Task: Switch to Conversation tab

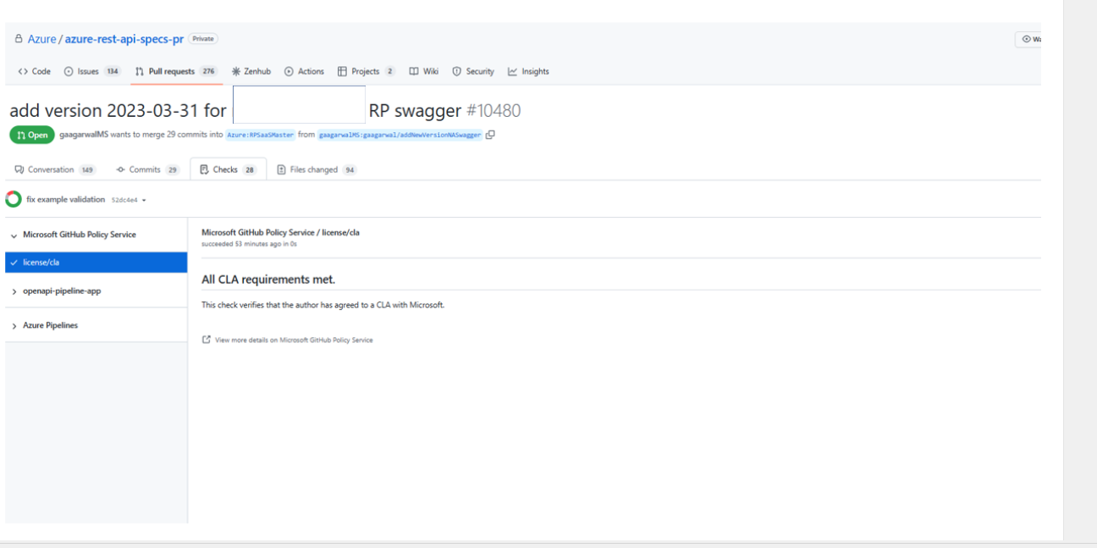Action: pos(55,169)
